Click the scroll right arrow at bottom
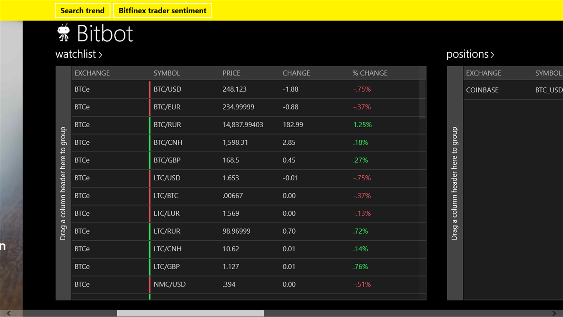Image resolution: width=563 pixels, height=317 pixels. (x=554, y=313)
